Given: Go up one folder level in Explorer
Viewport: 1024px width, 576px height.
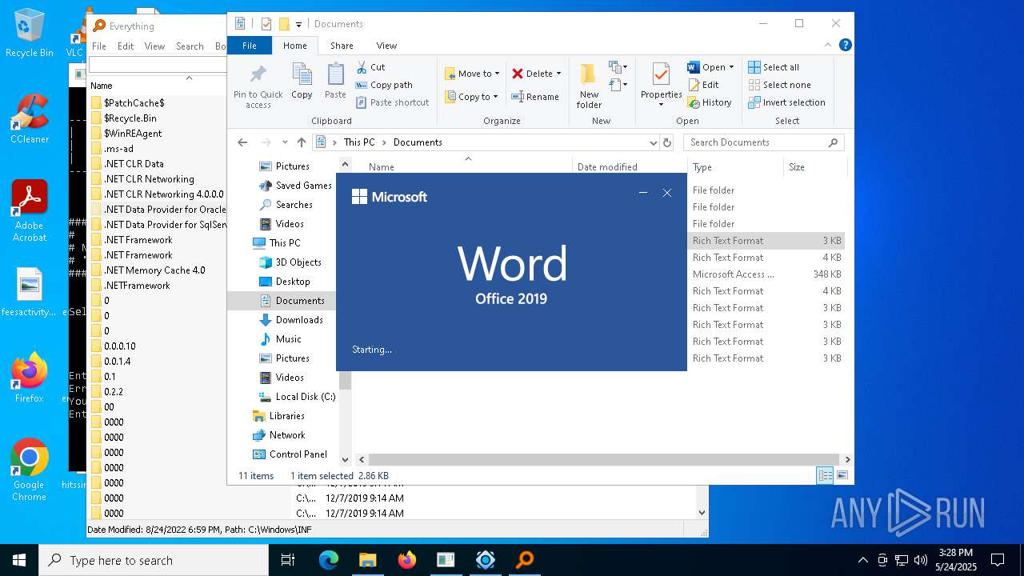Looking at the screenshot, I should [x=301, y=142].
